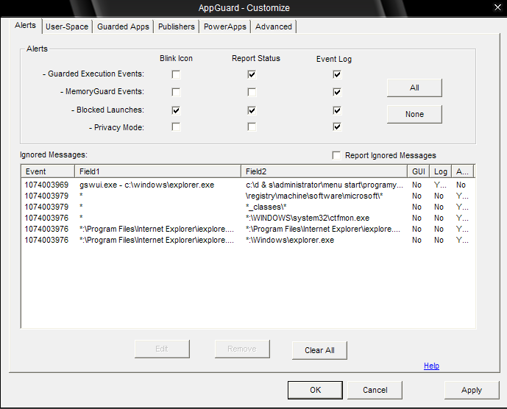This screenshot has height=409, width=507.
Task: Switch to the Publishers tab
Action: click(x=177, y=26)
